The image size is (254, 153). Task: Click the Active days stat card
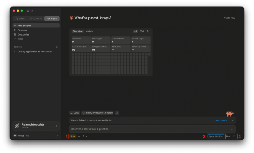click(141, 40)
